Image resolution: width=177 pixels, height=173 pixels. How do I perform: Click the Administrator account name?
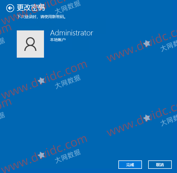coord(72,33)
